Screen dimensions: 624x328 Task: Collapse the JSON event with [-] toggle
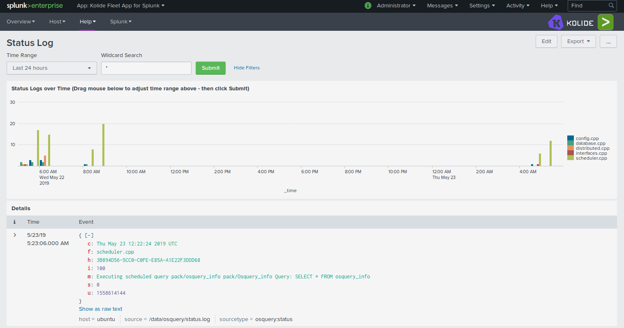[x=89, y=236]
